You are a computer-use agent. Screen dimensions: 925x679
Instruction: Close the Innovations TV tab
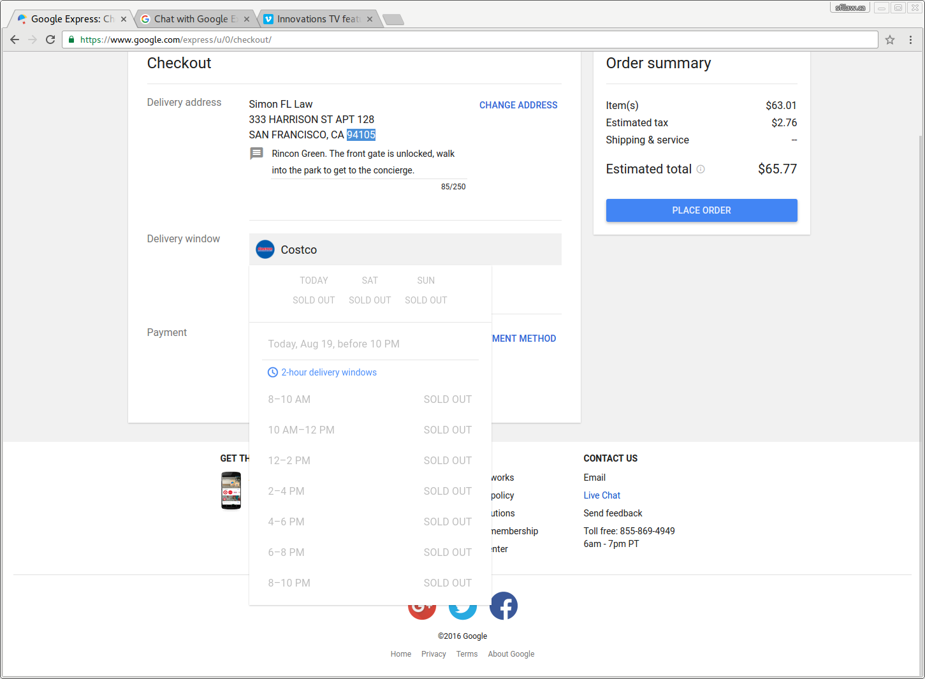pyautogui.click(x=370, y=19)
